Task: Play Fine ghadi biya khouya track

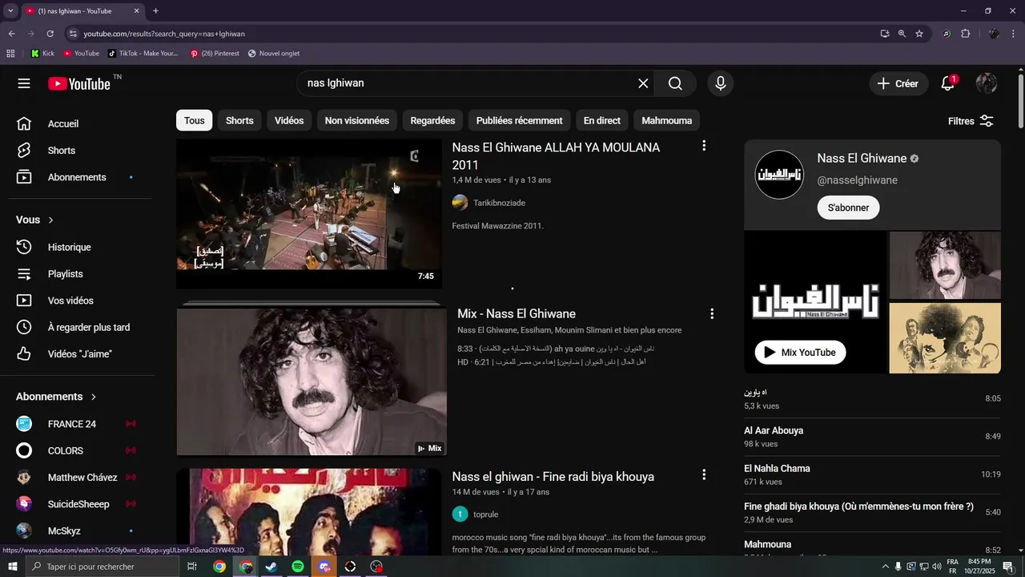Action: 872,513
